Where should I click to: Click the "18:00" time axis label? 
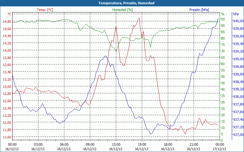pos(168,145)
